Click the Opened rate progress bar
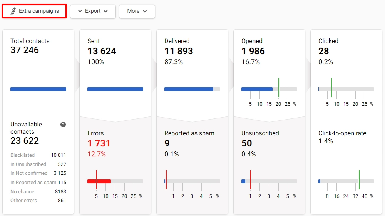The height and width of the screenshot is (216, 385). (269, 89)
